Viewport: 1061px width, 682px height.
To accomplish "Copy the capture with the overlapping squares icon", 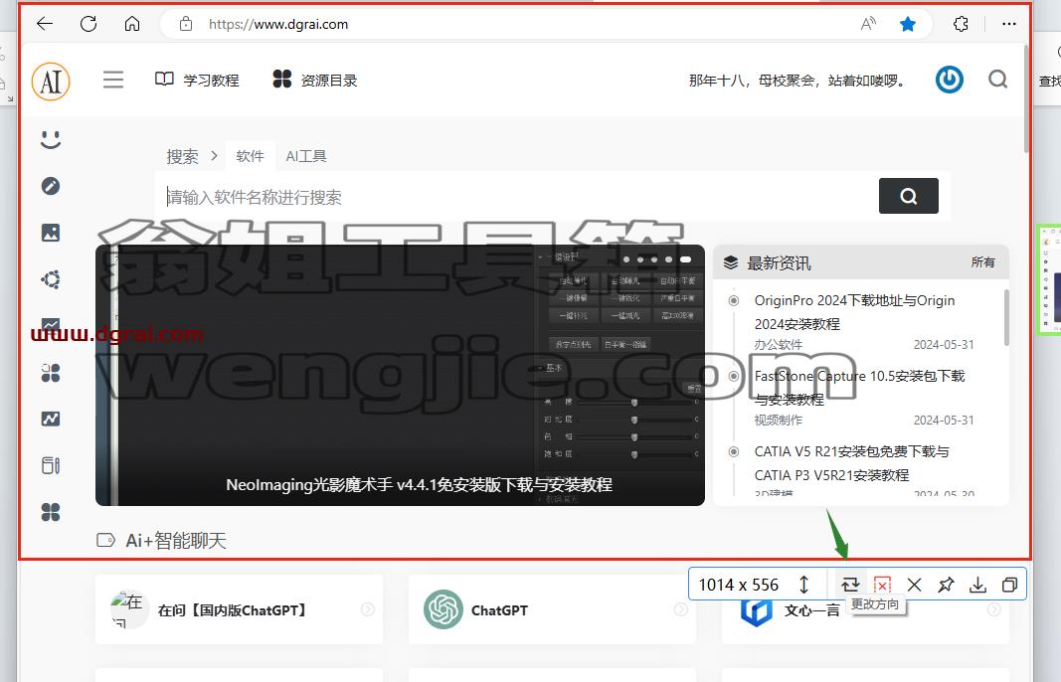I will pyautogui.click(x=1009, y=585).
